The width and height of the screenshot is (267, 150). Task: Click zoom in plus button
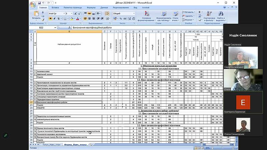[x=233, y=148]
